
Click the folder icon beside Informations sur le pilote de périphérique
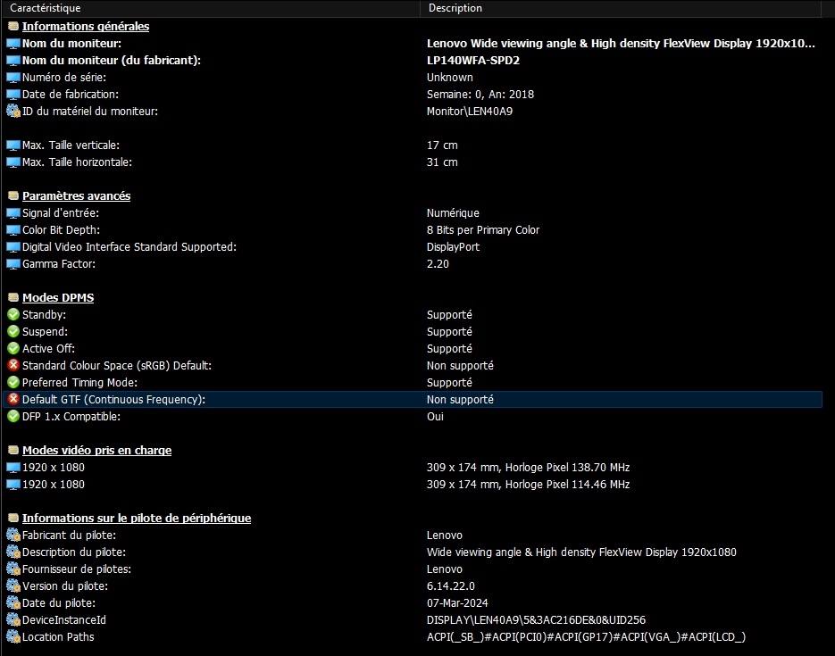click(13, 518)
